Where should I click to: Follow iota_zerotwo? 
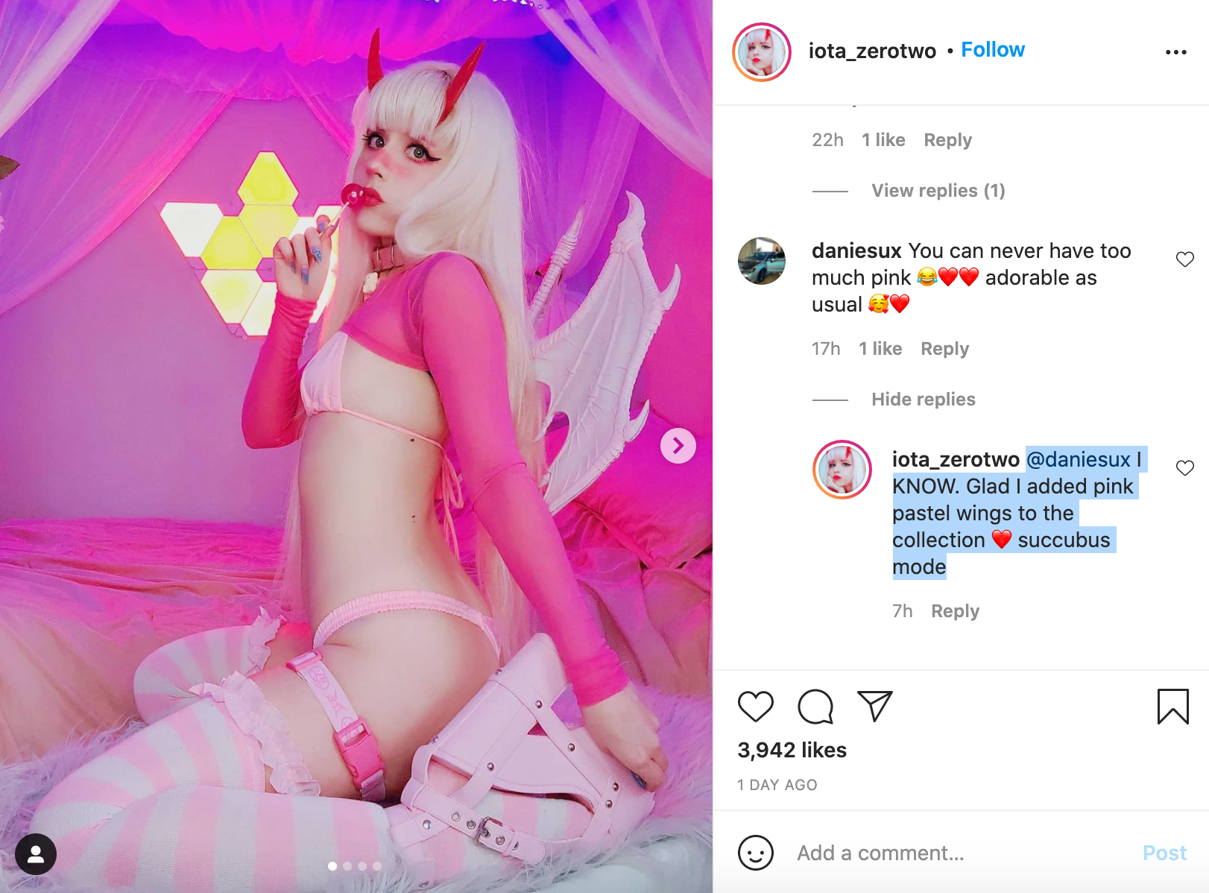992,50
